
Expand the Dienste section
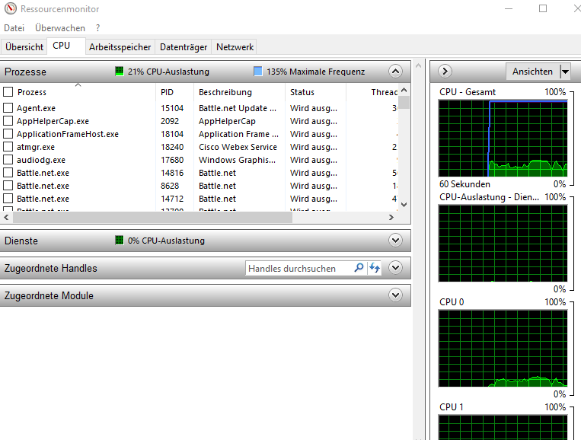pos(395,240)
